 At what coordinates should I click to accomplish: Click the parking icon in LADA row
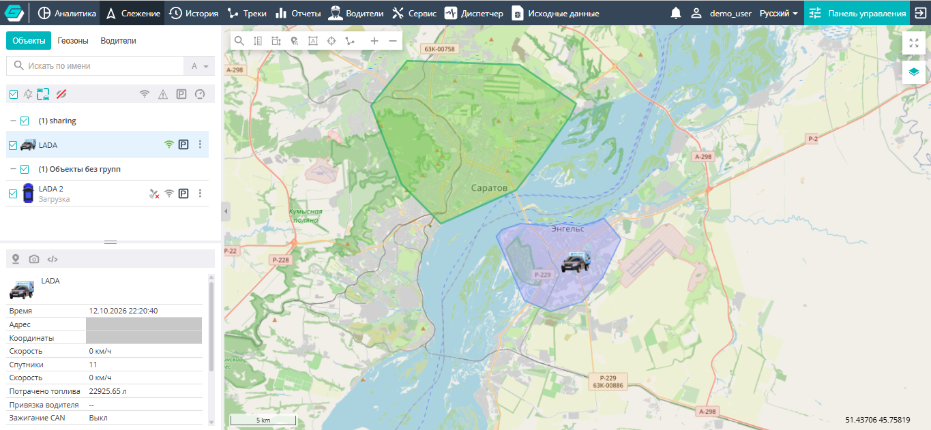coord(183,144)
